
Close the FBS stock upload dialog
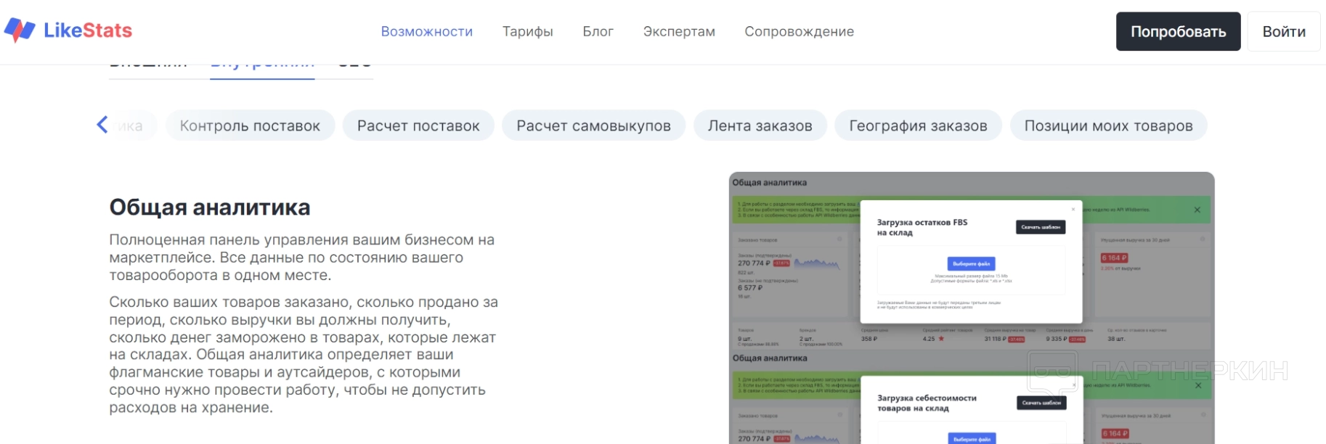click(1073, 209)
